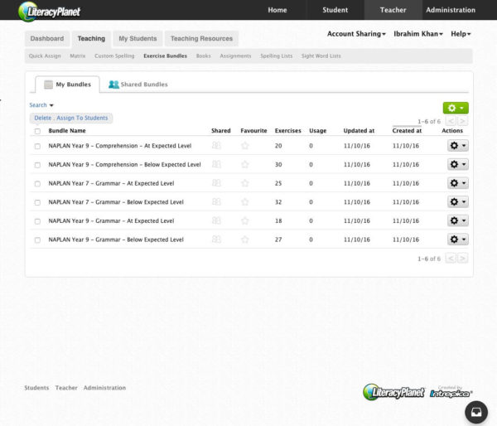The image size is (497, 426).
Task: Click the LiteracyPlanet logo in header
Action: 50,11
